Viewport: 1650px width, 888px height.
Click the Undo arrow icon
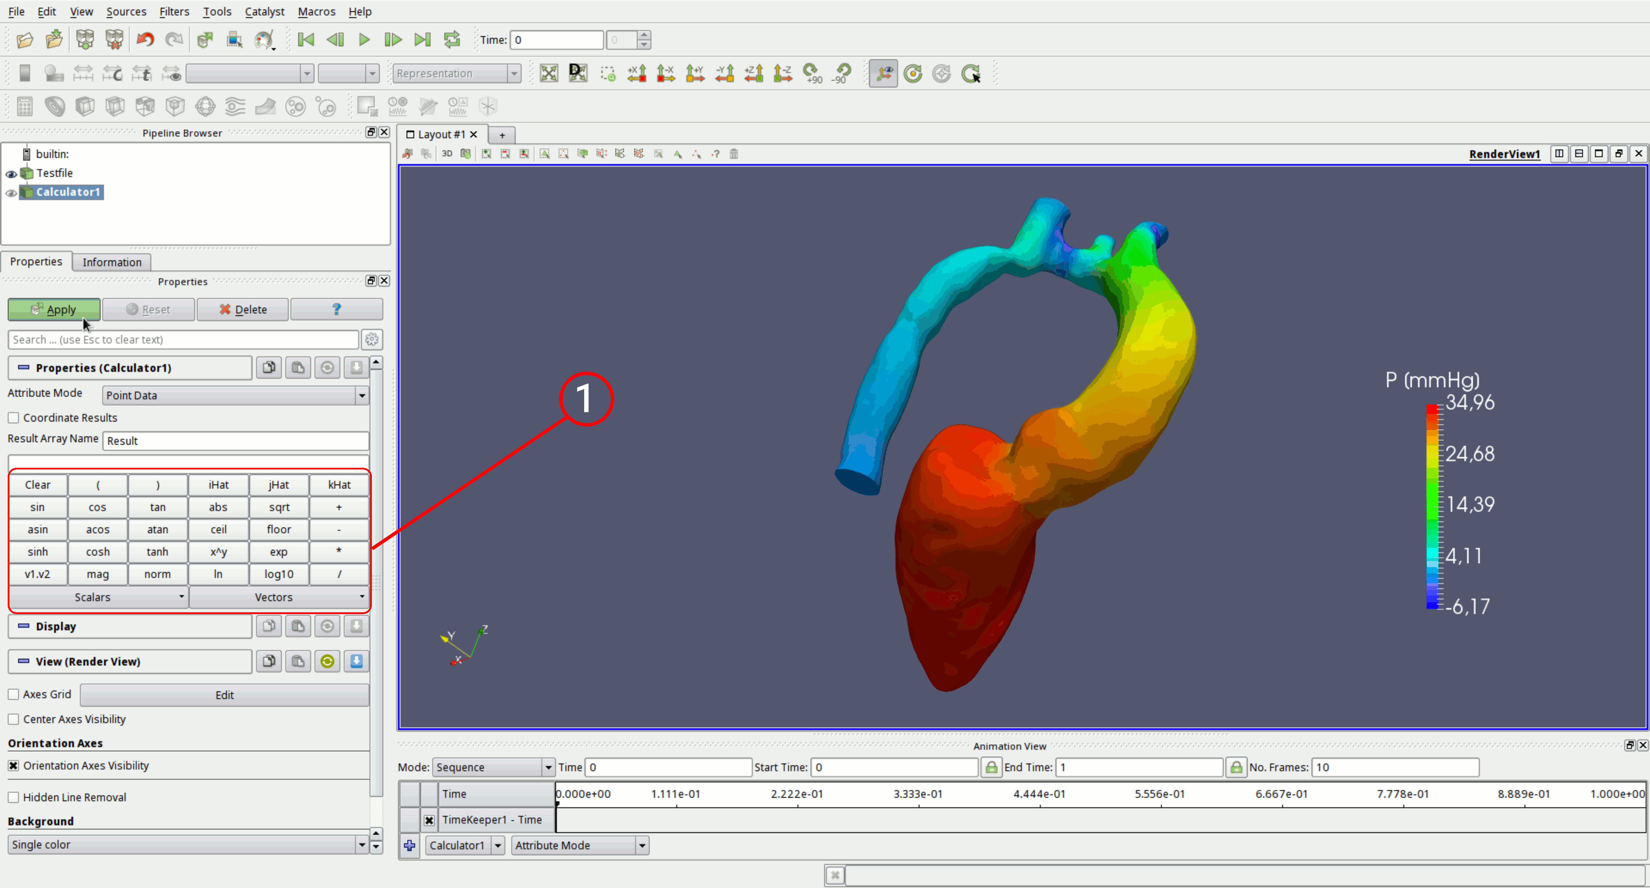145,40
